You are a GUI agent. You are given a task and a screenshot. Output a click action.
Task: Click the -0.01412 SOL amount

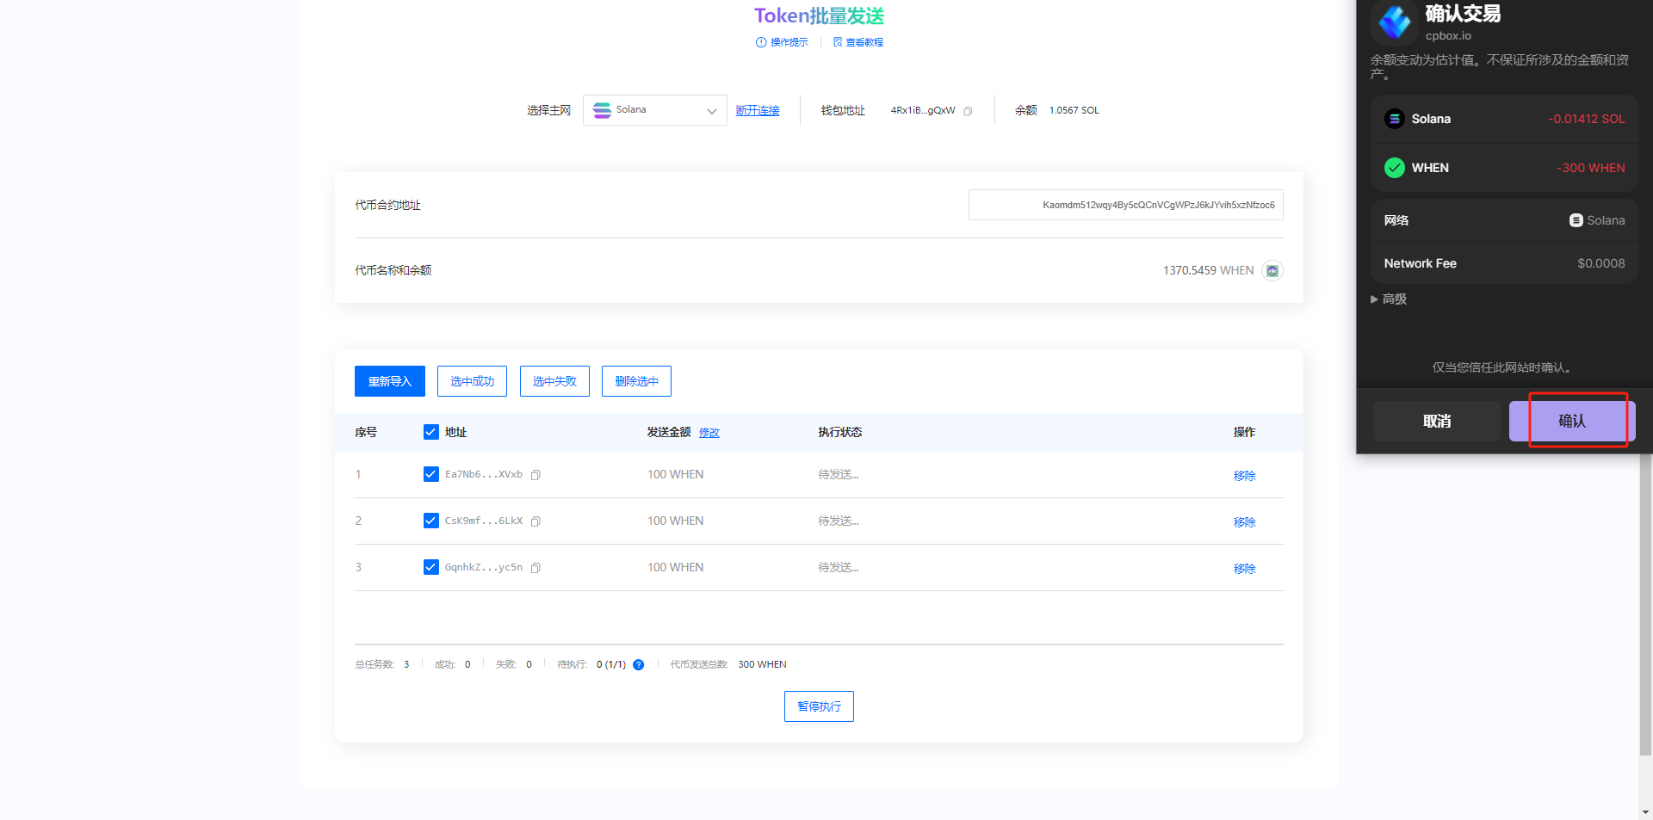point(1586,119)
